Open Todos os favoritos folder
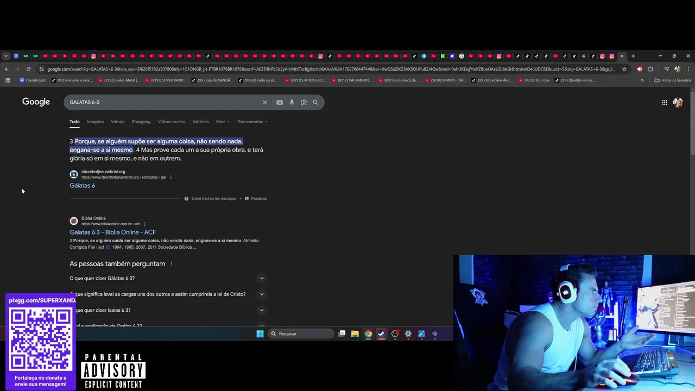 coord(673,80)
